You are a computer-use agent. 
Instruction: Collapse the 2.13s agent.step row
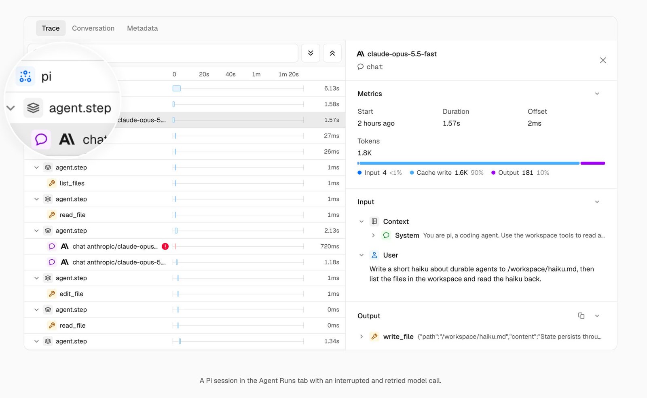pyautogui.click(x=36, y=231)
